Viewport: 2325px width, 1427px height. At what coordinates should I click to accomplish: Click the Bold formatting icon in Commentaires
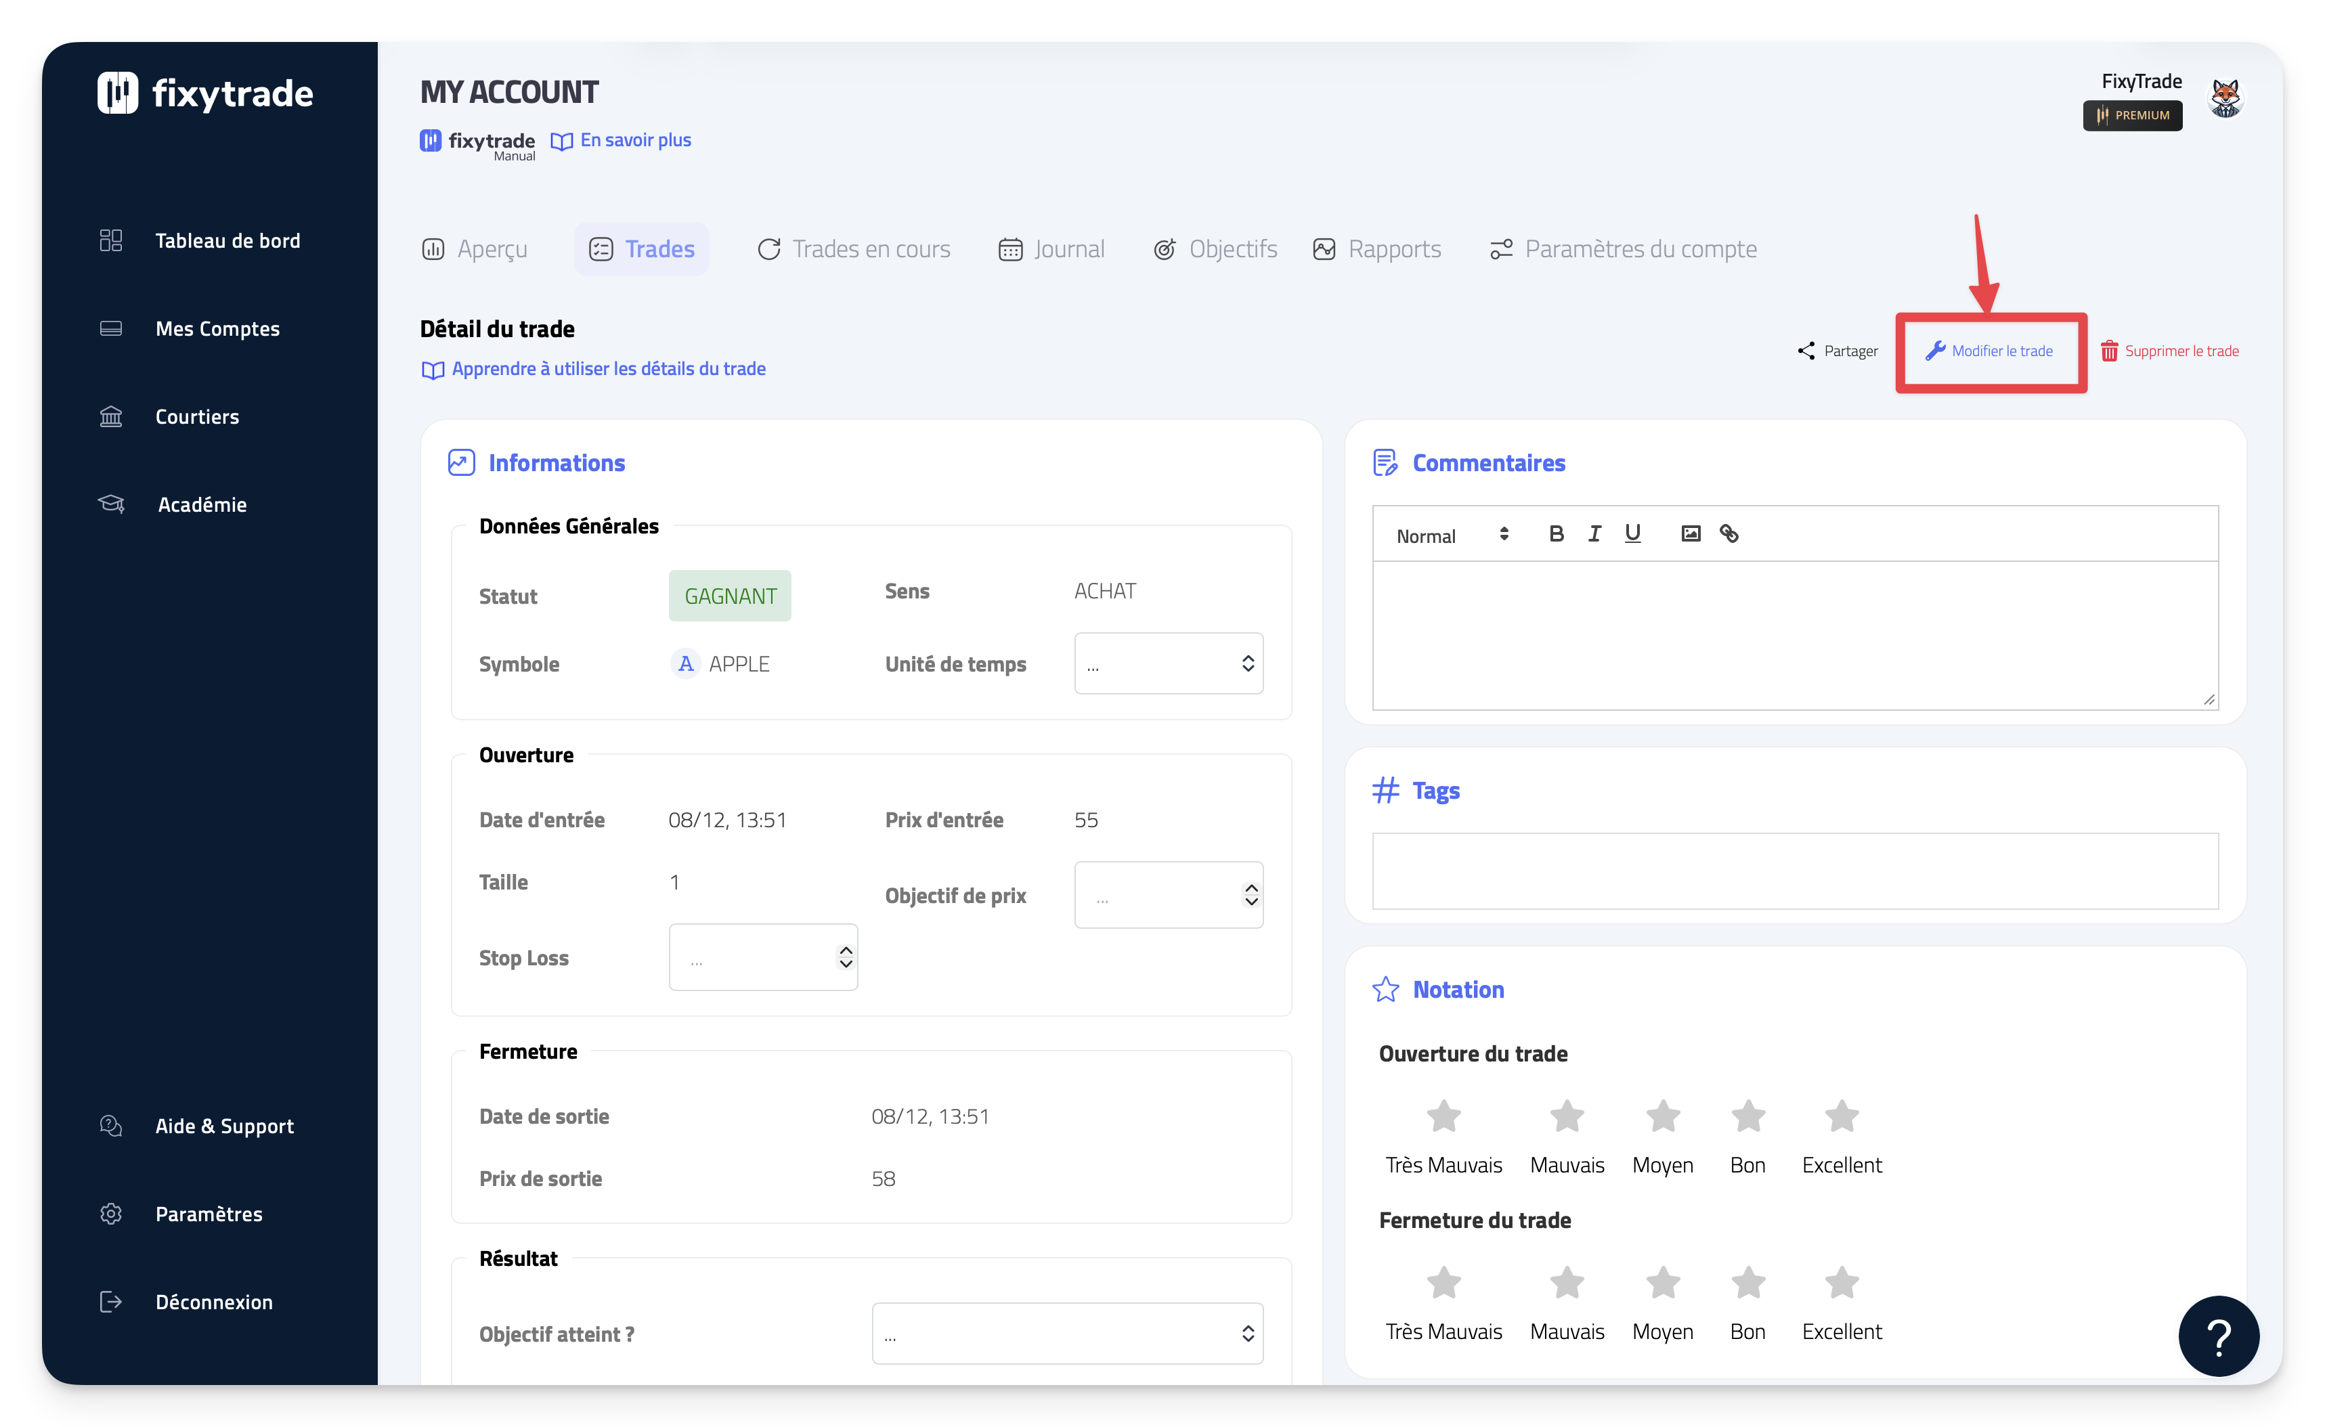point(1556,534)
